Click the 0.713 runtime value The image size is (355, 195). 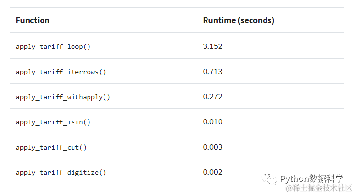[x=212, y=72]
